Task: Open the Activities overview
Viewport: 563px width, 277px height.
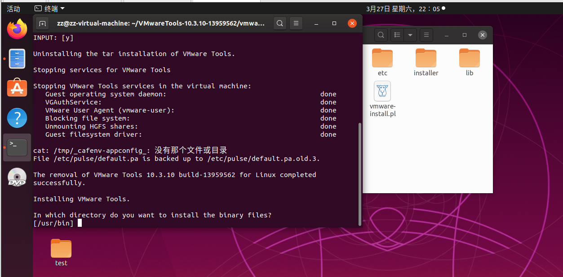Action: click(13, 9)
